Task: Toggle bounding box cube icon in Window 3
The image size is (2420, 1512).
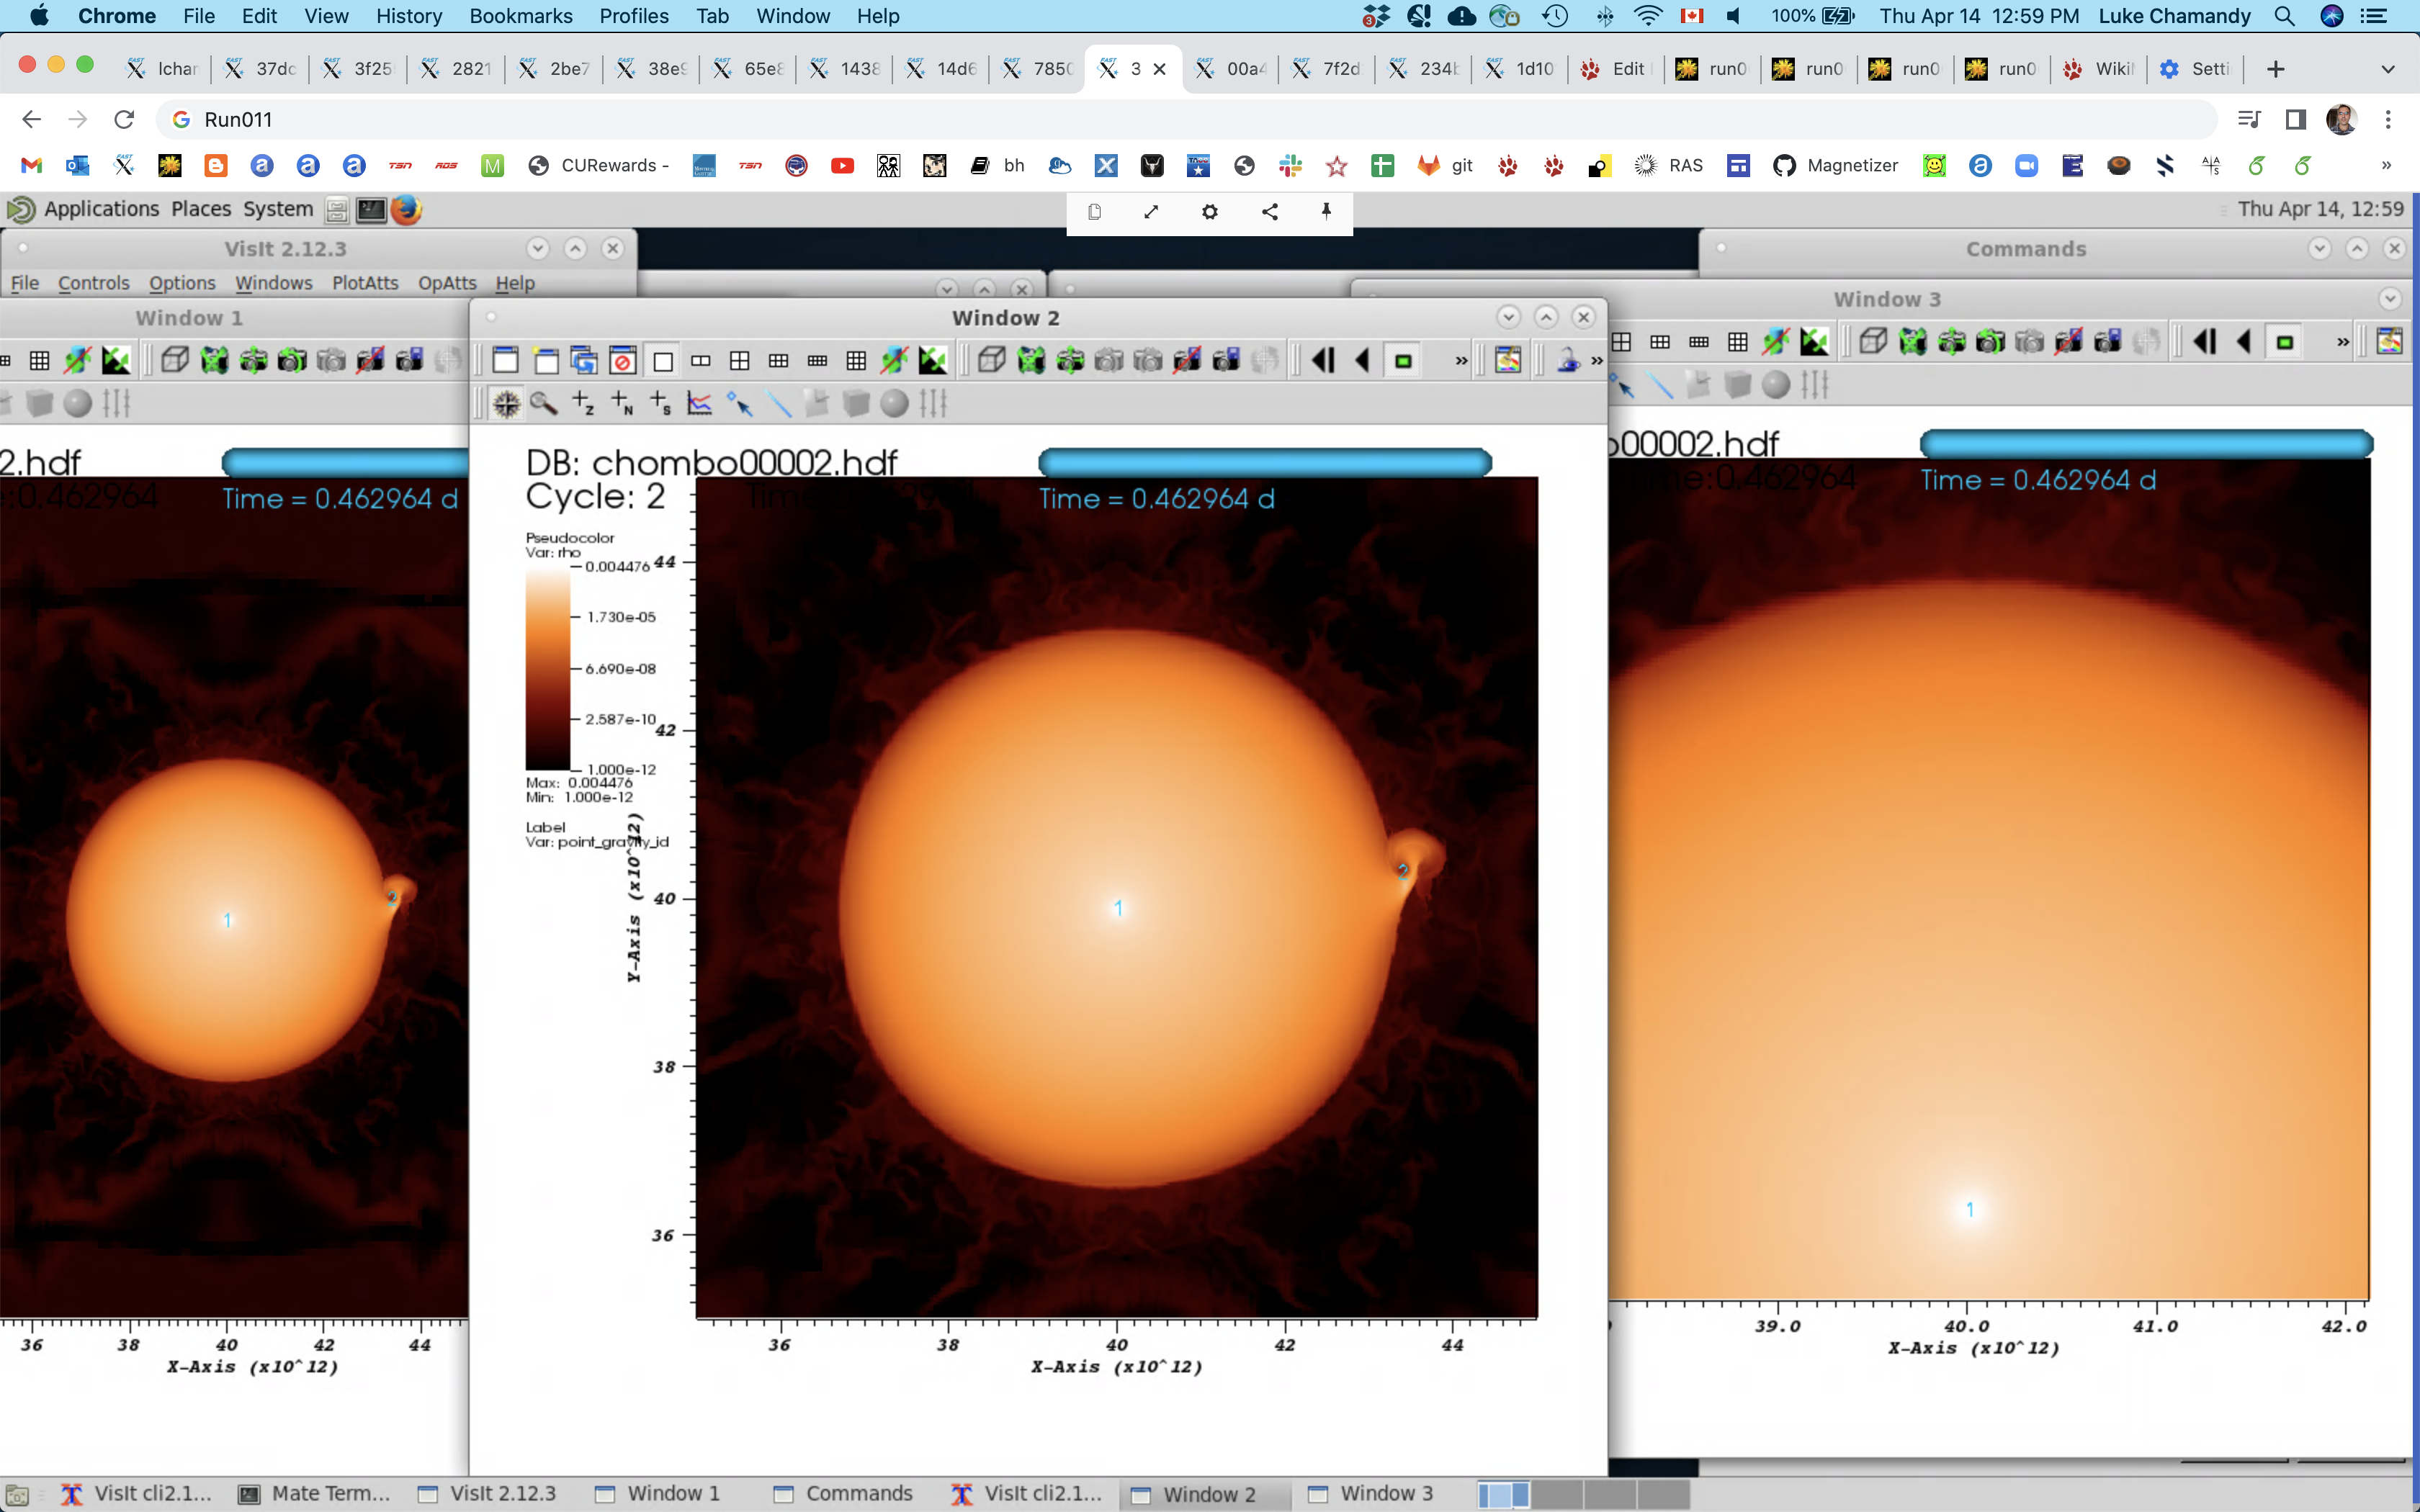Action: 1873,342
